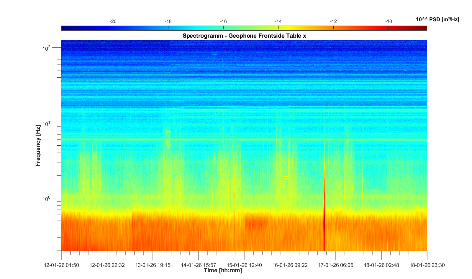Click the wide red spike before 17-01-26 06:05

click(324, 218)
